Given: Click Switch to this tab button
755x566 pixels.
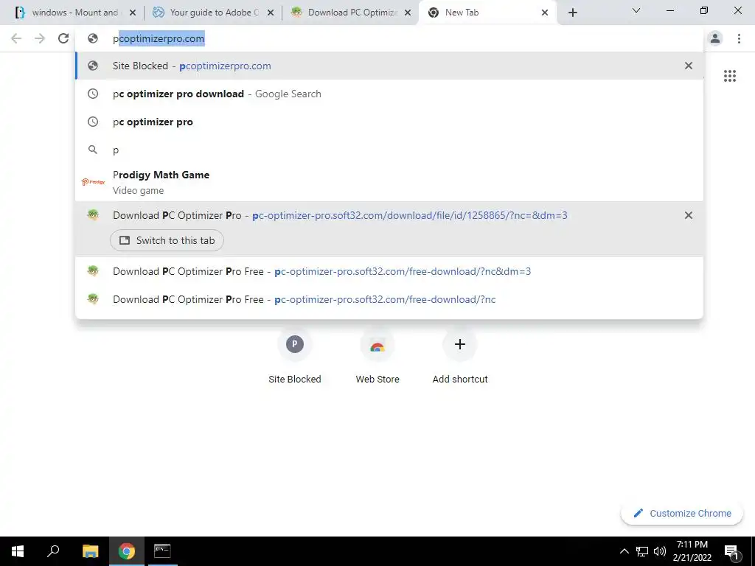Looking at the screenshot, I should pyautogui.click(x=167, y=241).
